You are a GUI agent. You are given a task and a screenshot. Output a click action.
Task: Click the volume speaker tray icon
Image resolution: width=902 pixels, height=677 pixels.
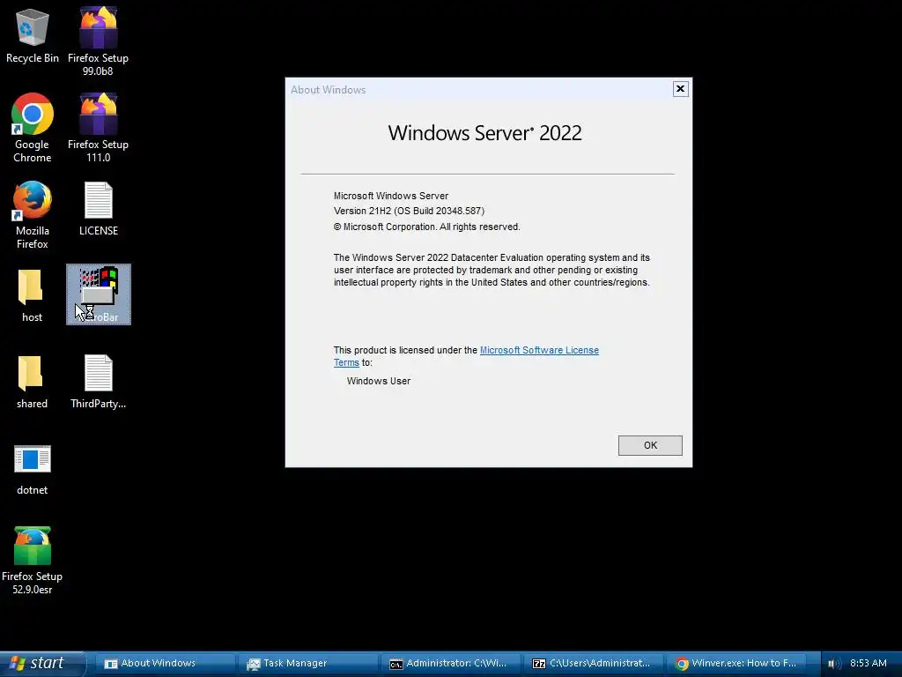[833, 664]
